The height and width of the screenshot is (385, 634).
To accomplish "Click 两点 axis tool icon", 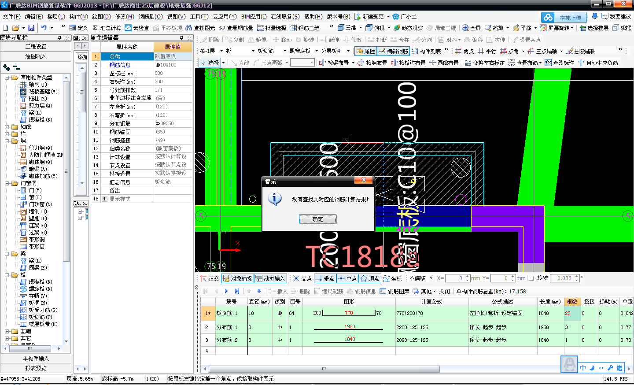I will (x=458, y=51).
